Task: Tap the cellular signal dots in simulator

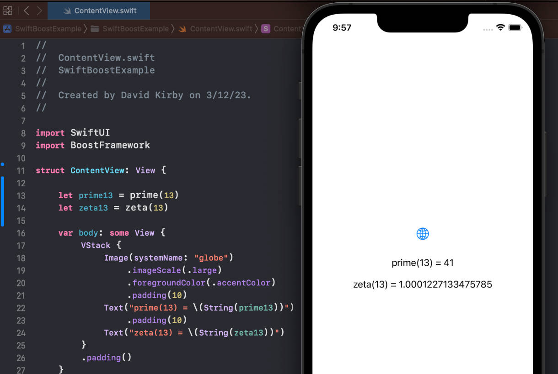Action: (488, 29)
